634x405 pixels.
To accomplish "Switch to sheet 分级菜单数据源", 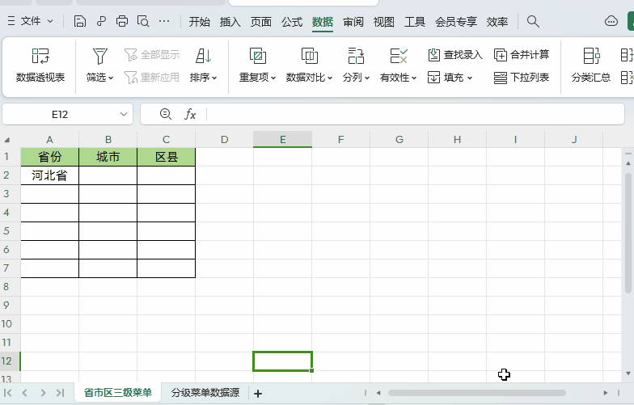I will 205,393.
